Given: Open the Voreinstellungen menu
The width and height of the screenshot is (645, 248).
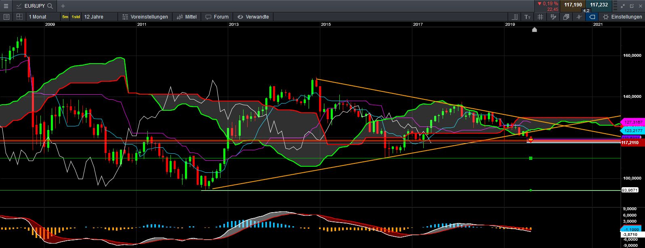Looking at the screenshot, I should click(145, 17).
